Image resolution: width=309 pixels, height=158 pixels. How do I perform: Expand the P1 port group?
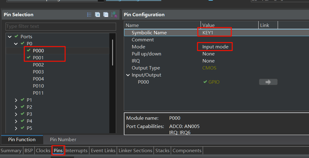pos(16,100)
